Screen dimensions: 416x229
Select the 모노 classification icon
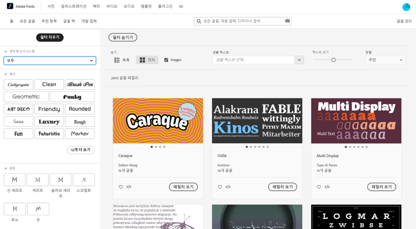(15, 209)
